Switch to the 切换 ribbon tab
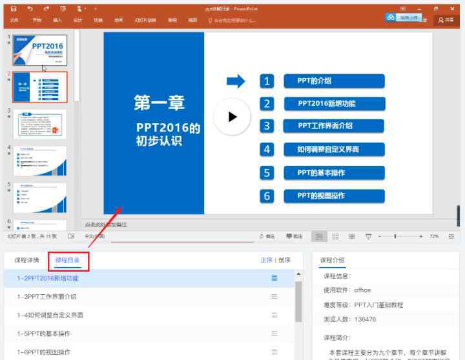 98,20
